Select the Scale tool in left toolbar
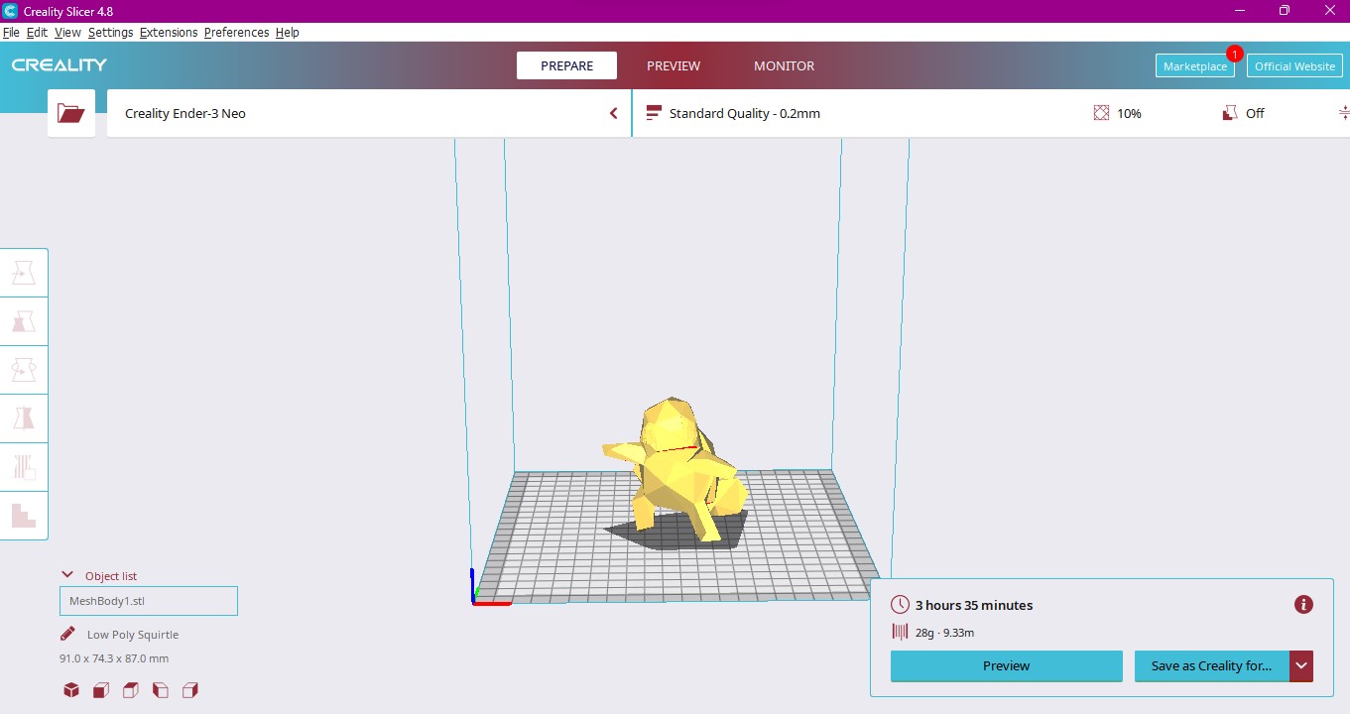1350x714 pixels. coord(24,321)
